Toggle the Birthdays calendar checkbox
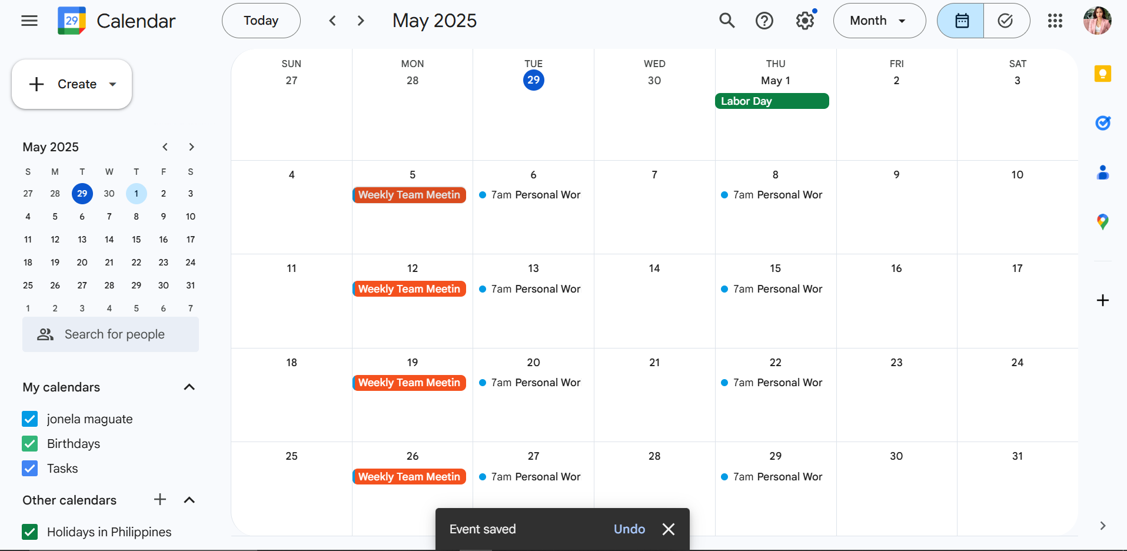The height and width of the screenshot is (551, 1127). tap(30, 443)
